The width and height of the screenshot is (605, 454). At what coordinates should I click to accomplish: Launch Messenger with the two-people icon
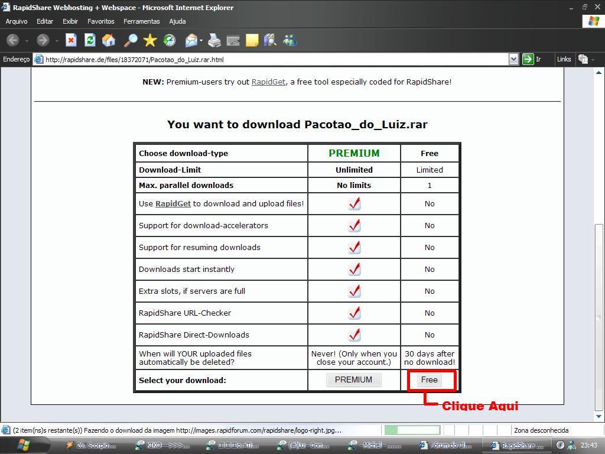(x=290, y=40)
